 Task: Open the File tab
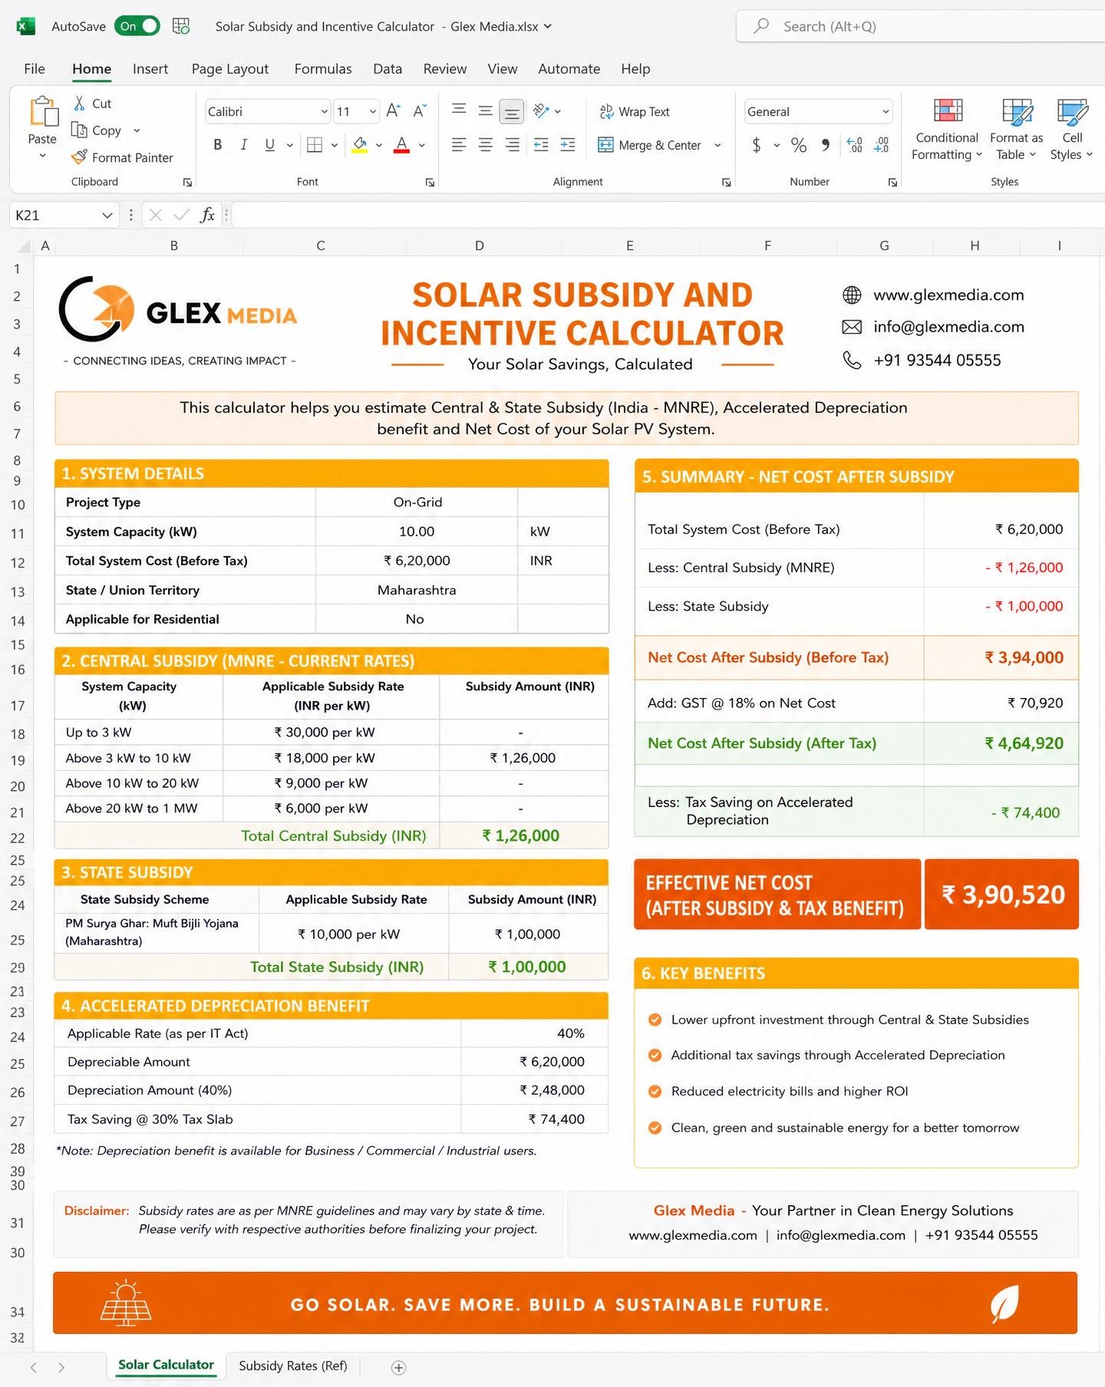pyautogui.click(x=35, y=69)
